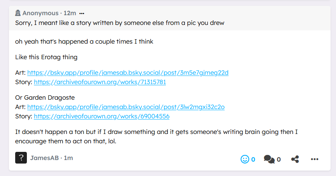The height and width of the screenshot is (176, 336).
Task: Open comments via the speech bubbles icon
Action: coord(269,159)
